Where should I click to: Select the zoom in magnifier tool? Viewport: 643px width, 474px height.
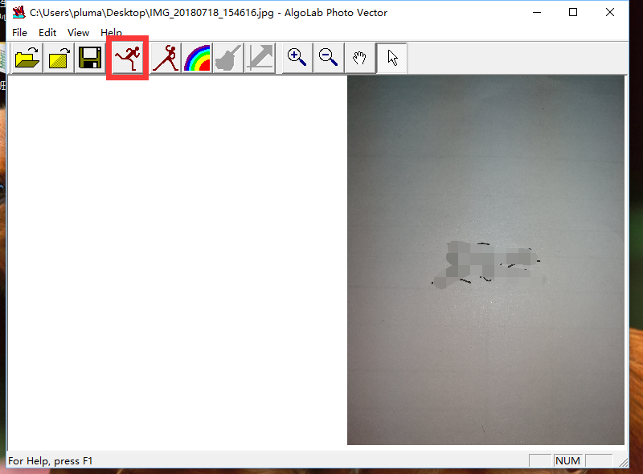pyautogui.click(x=297, y=58)
